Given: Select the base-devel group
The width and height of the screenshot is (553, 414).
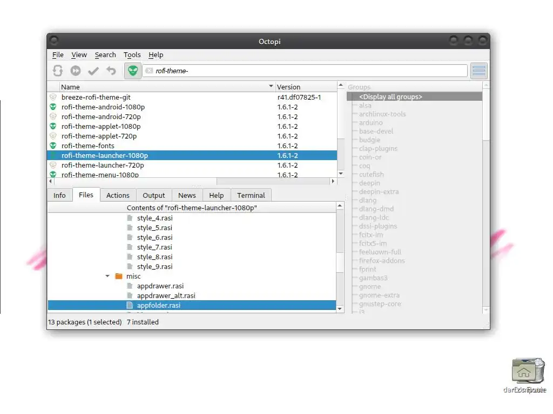Looking at the screenshot, I should [376, 132].
